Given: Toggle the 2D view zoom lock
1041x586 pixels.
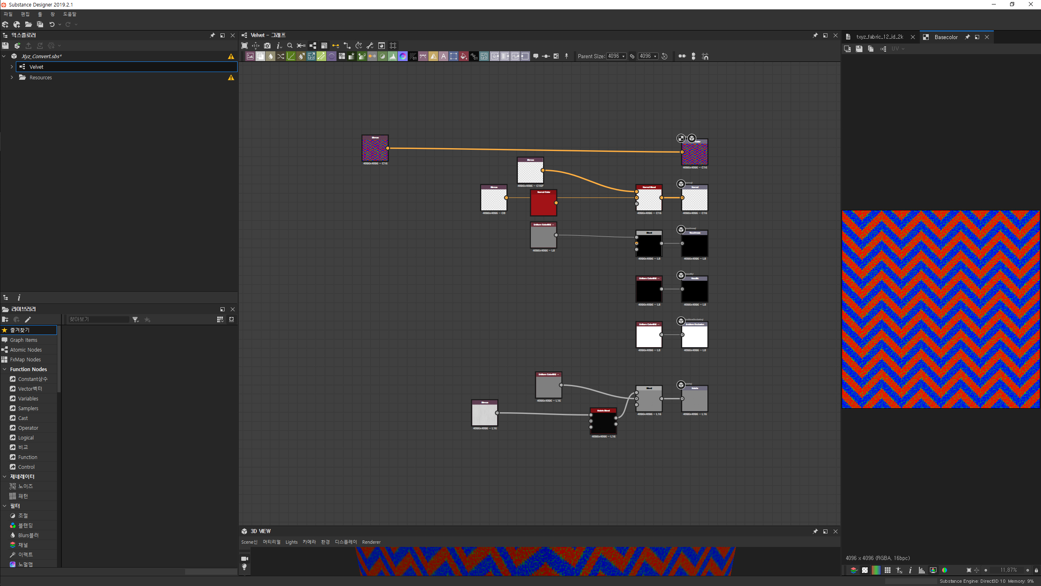Looking at the screenshot, I should (1036, 570).
